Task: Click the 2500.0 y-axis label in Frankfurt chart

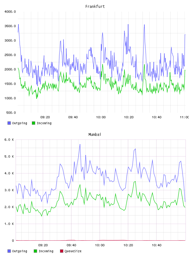Action: [x=10, y=55]
